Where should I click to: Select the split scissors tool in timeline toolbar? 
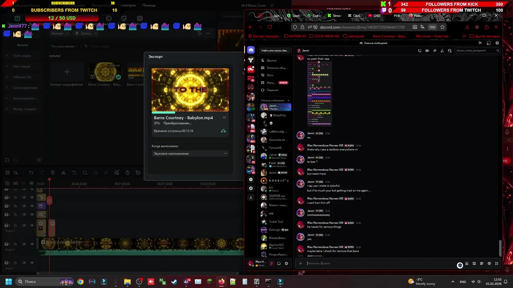(x=63, y=173)
